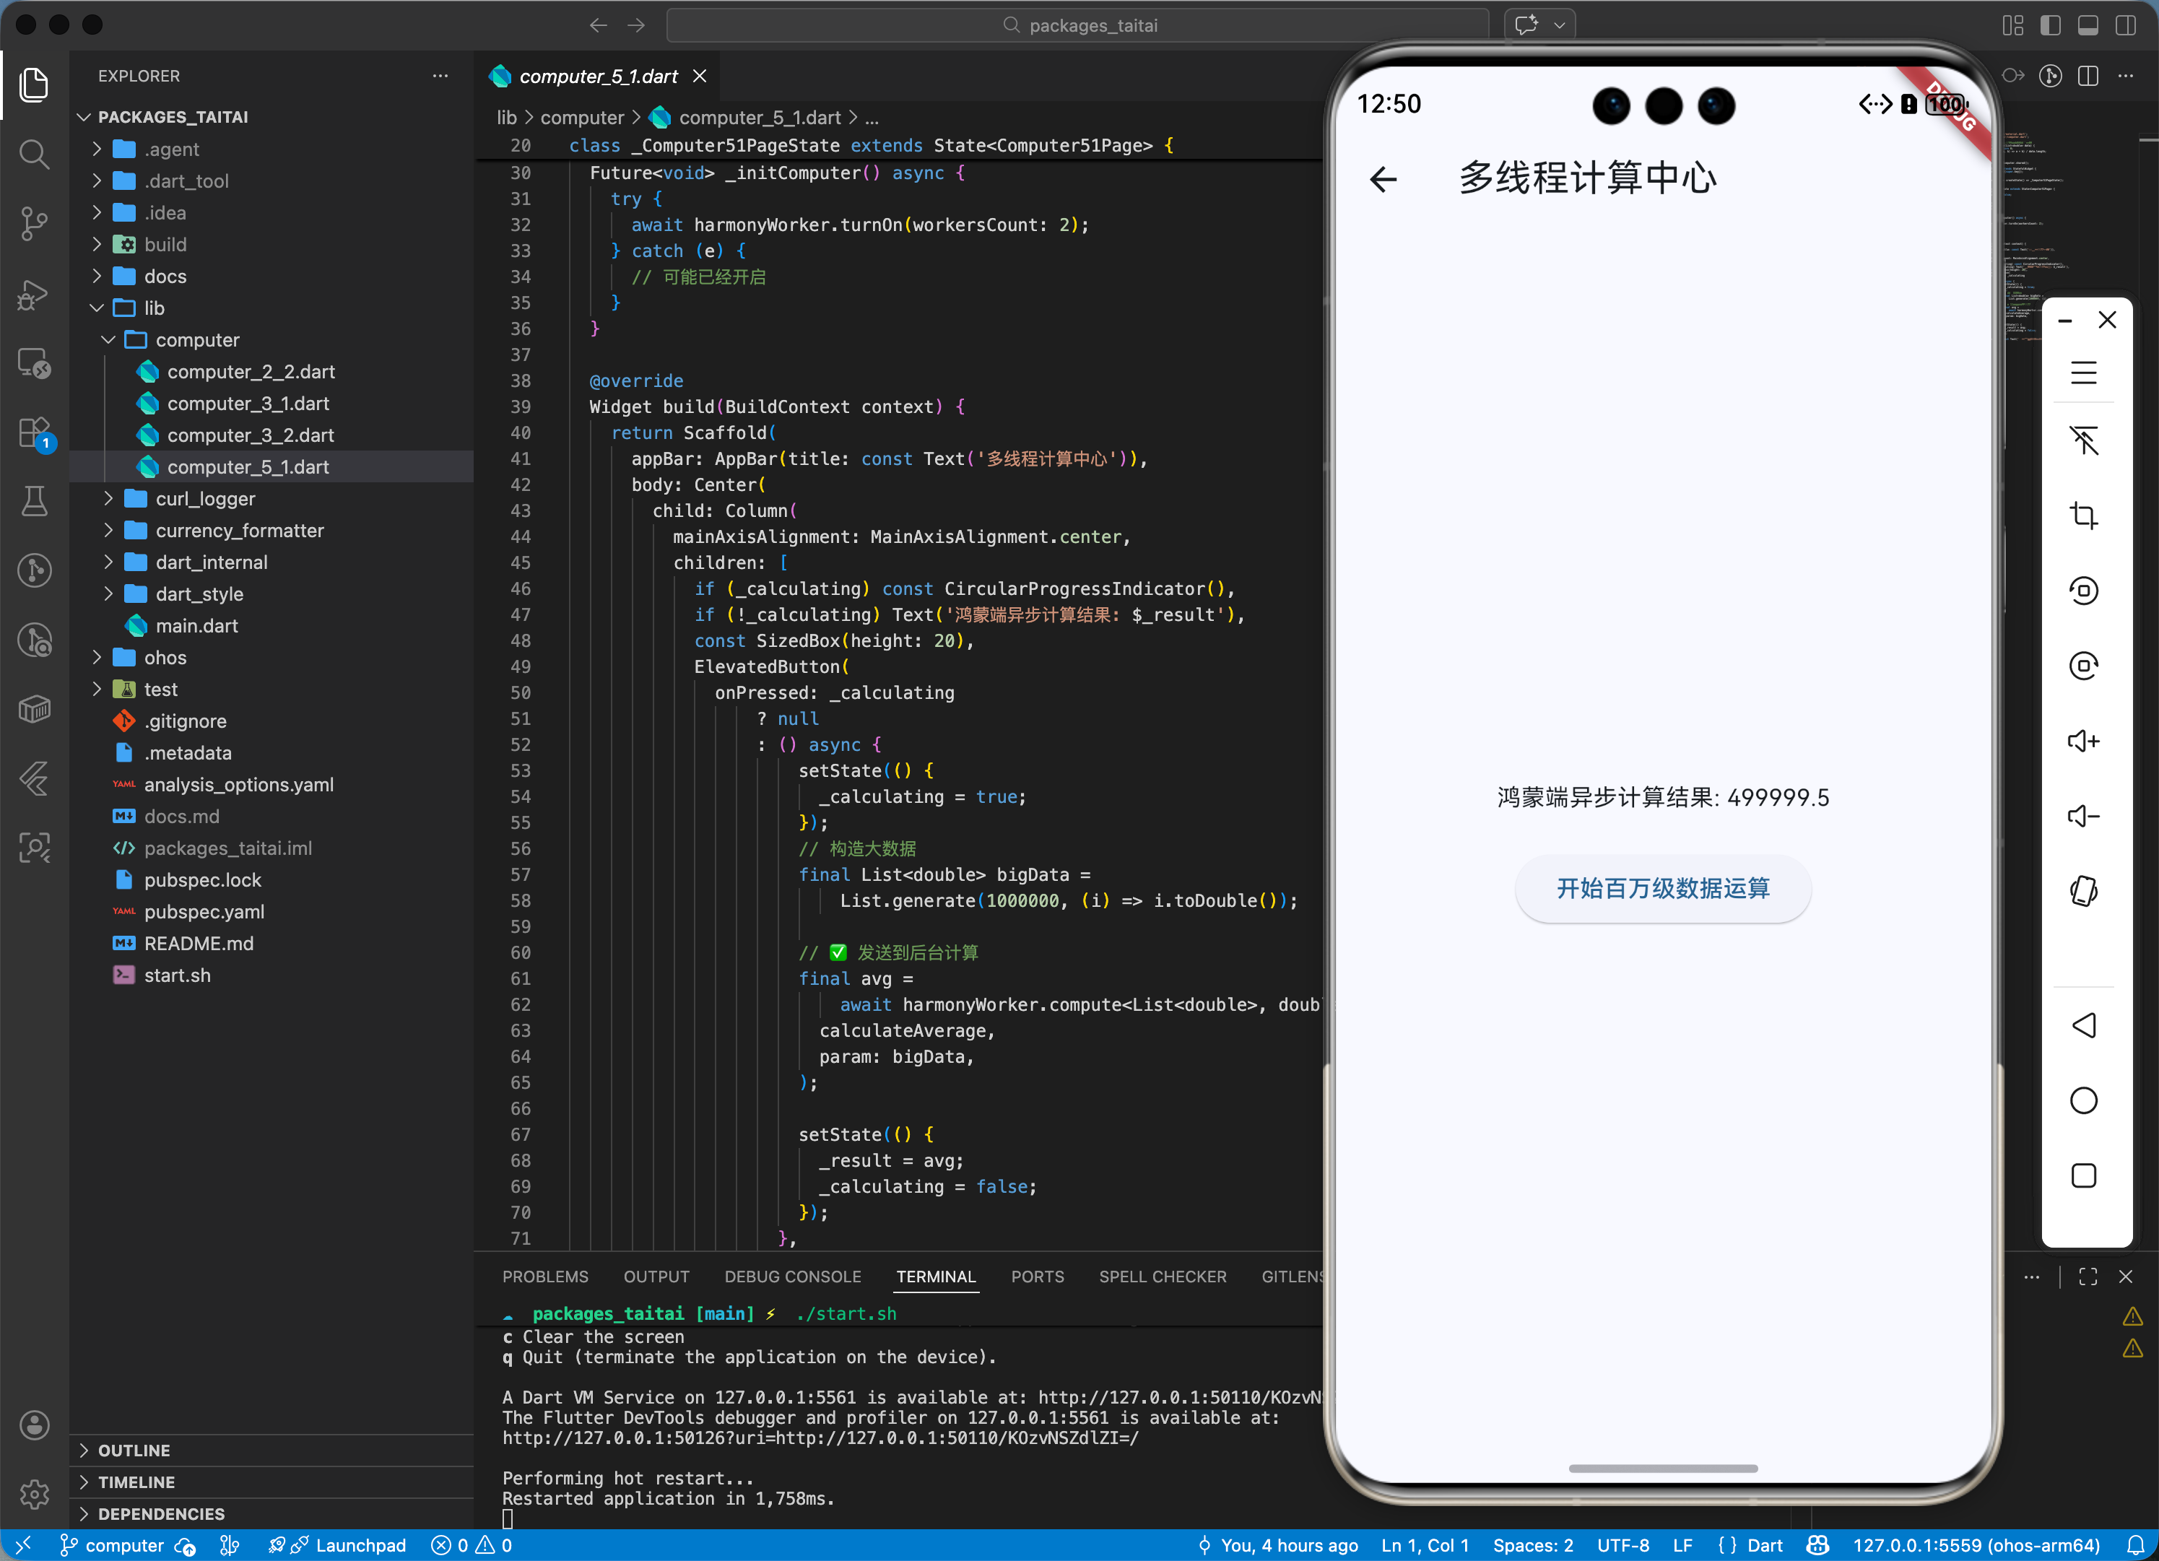The width and height of the screenshot is (2159, 1561).
Task: Expand the curl_logger folder
Action: (x=206, y=499)
